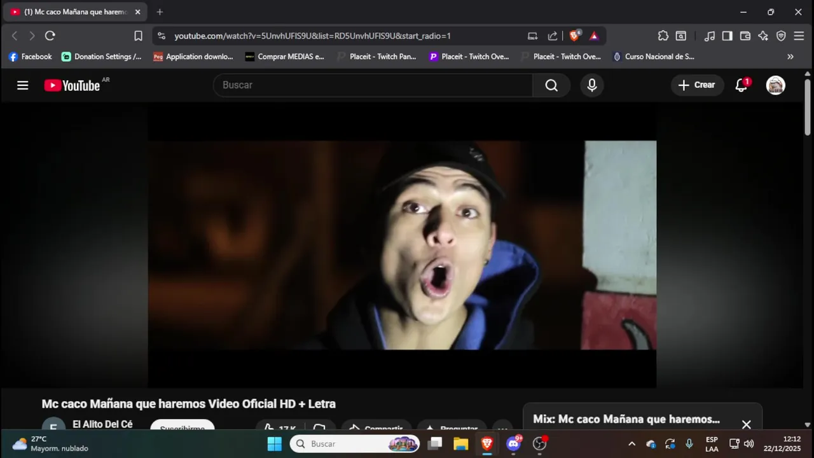Open Brave Shields lion icon
The height and width of the screenshot is (458, 814).
574,36
